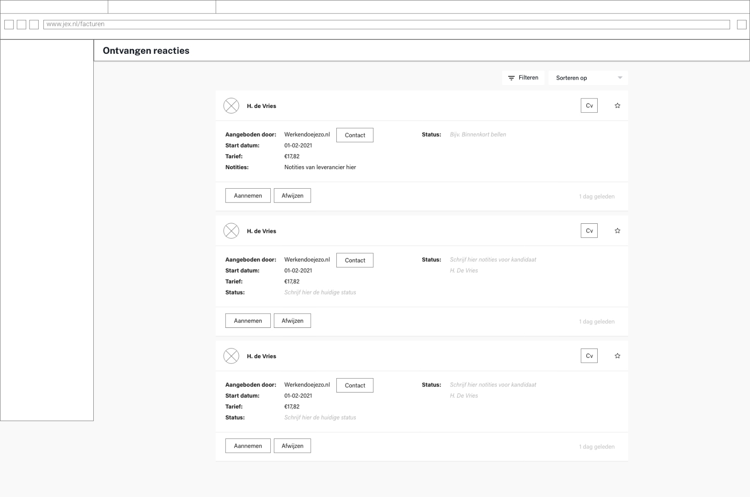Click Afwijzen on the third candidate card
The image size is (750, 497).
click(x=292, y=446)
